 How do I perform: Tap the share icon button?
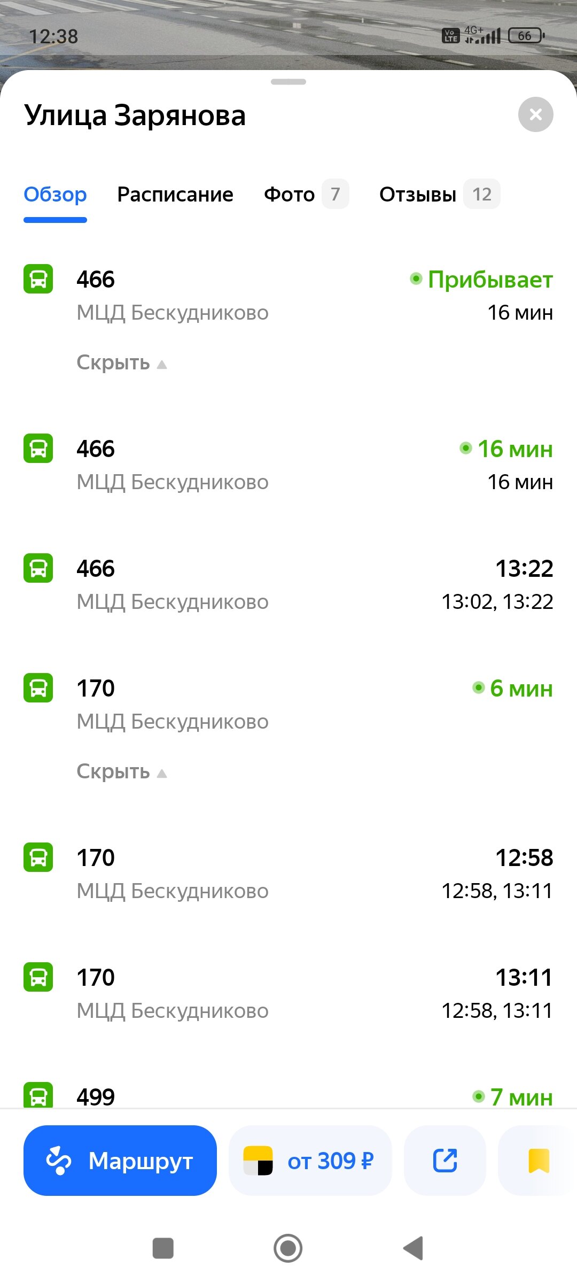(445, 1161)
